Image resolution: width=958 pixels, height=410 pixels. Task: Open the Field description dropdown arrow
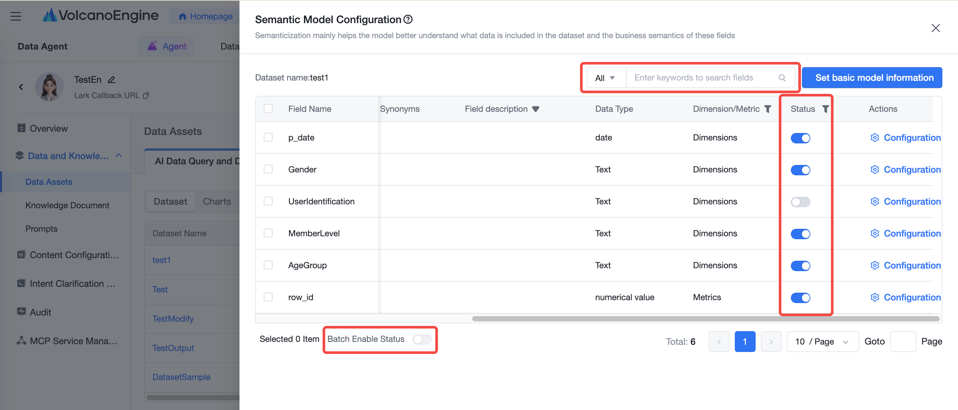coord(535,109)
